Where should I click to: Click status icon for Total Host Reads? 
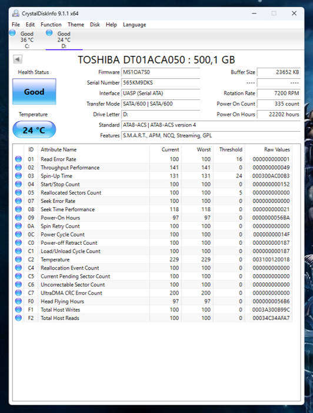click(x=18, y=318)
